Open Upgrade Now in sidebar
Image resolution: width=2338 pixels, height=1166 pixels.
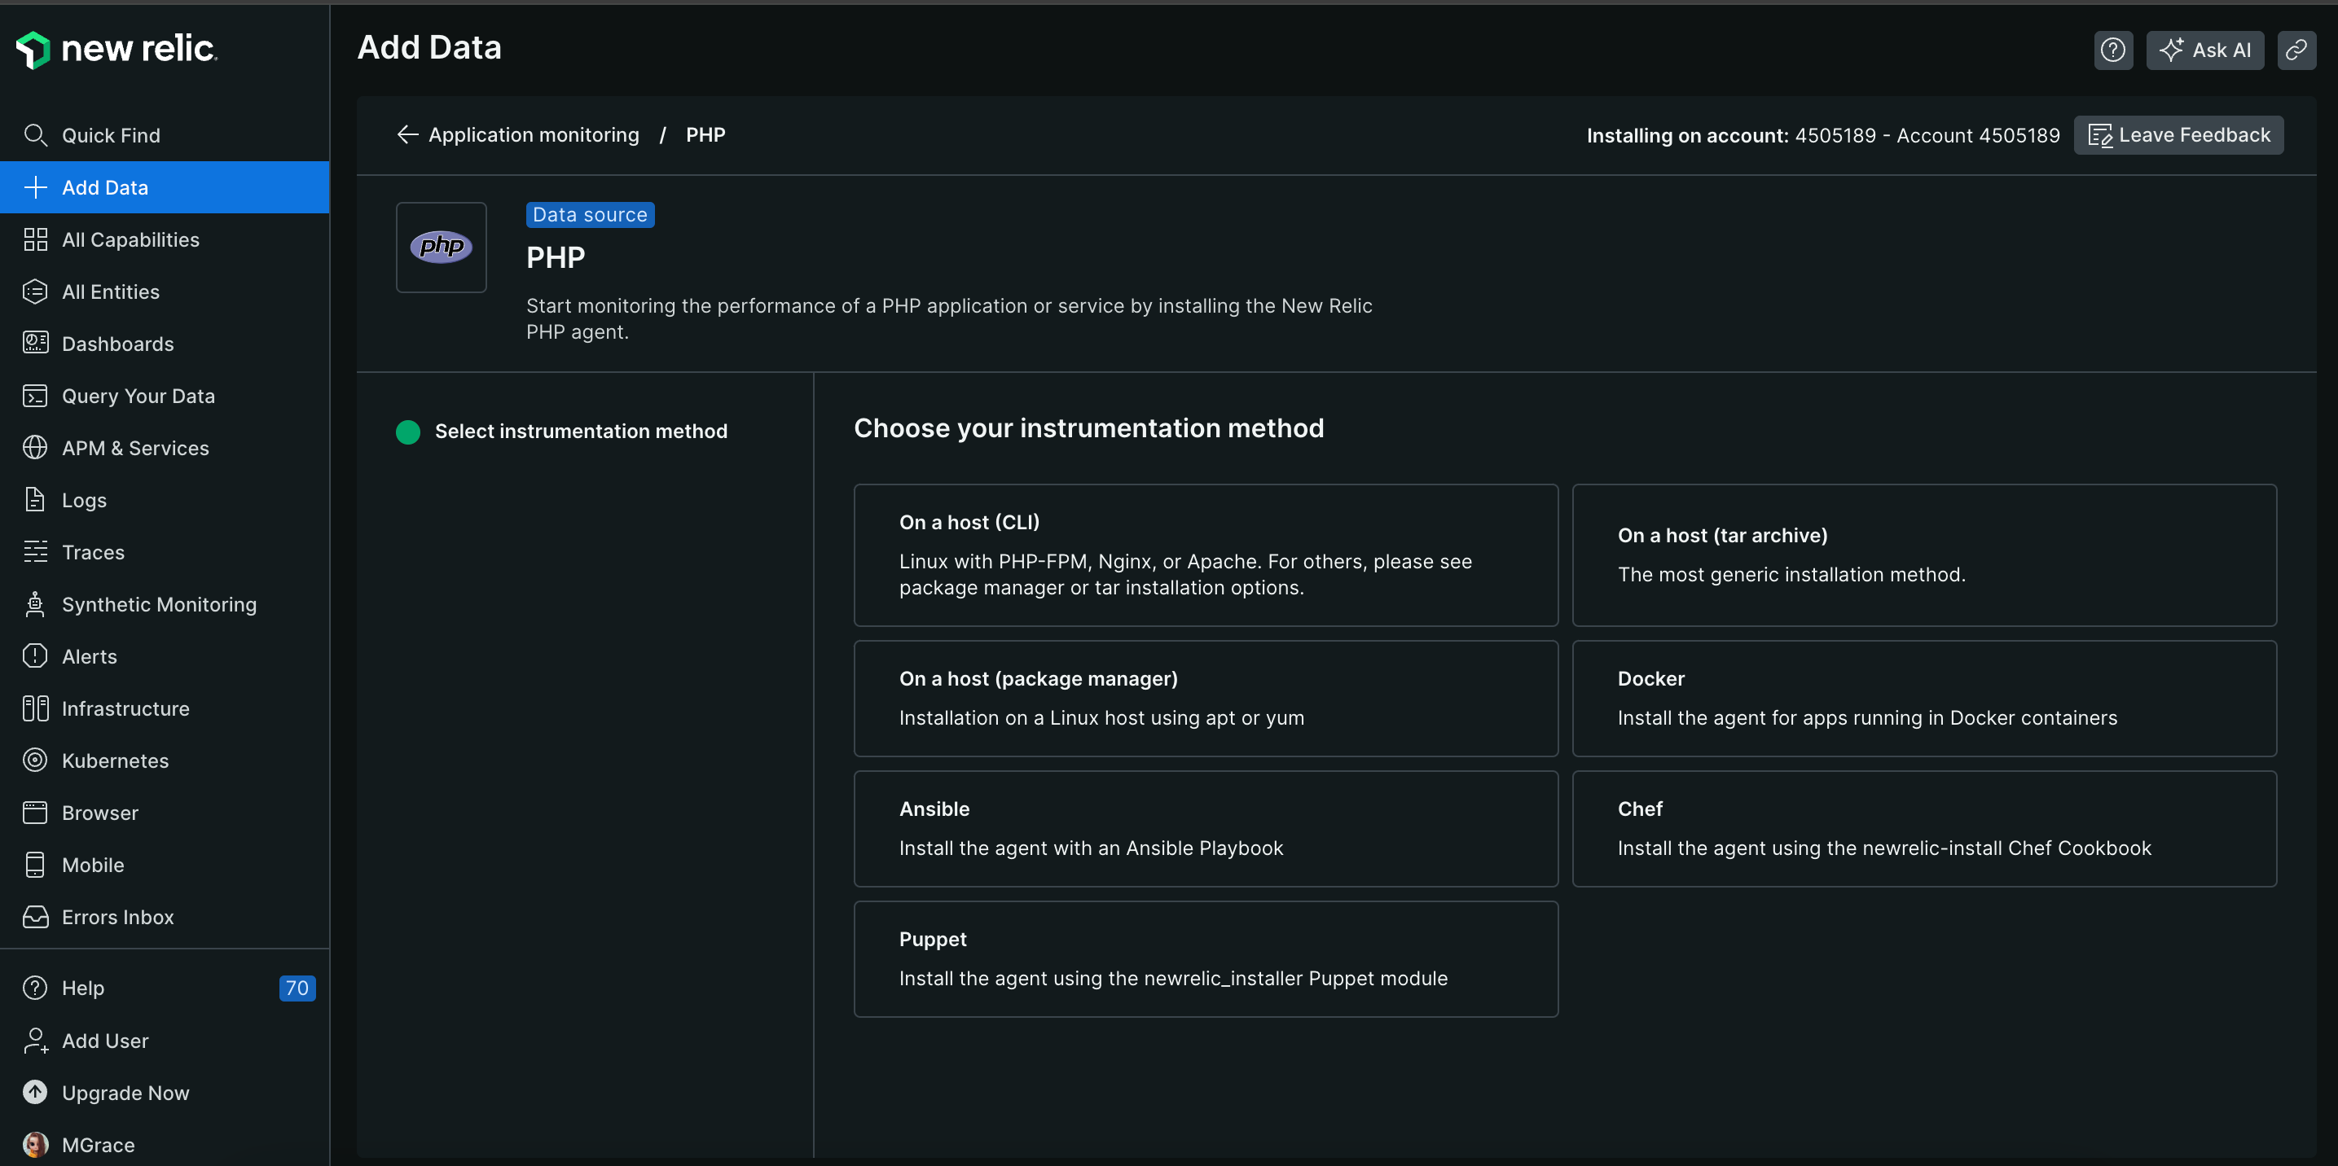165,1092
